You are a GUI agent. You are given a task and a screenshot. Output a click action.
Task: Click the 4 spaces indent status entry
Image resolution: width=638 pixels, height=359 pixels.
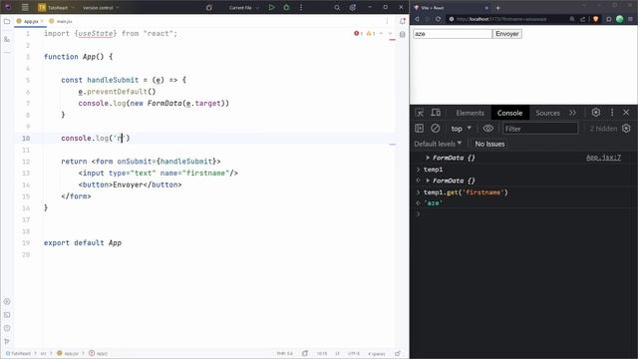click(377, 353)
